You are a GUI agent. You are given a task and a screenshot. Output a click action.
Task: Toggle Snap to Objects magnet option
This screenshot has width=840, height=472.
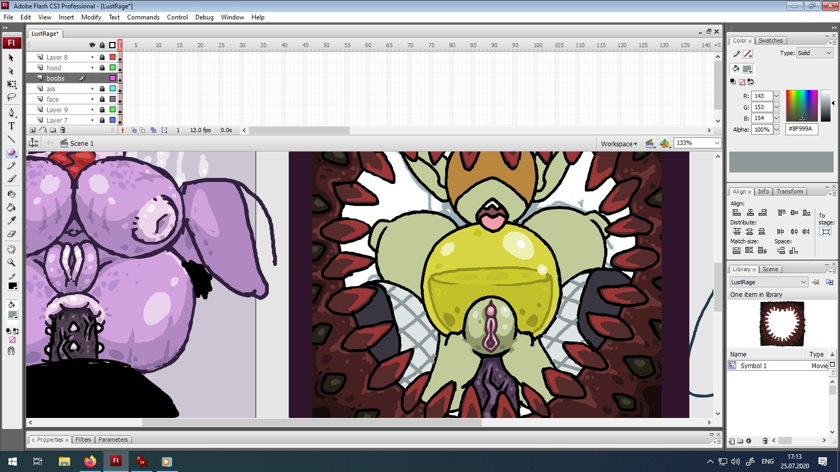tap(11, 351)
